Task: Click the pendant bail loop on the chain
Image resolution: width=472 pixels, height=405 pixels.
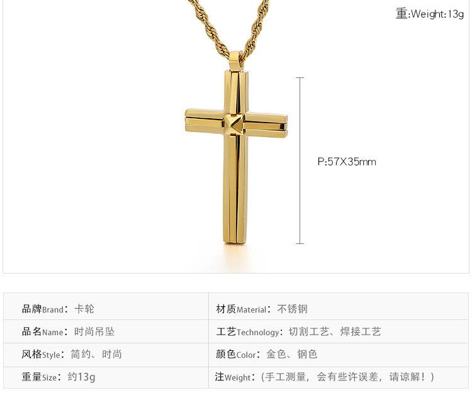Action: point(236,62)
